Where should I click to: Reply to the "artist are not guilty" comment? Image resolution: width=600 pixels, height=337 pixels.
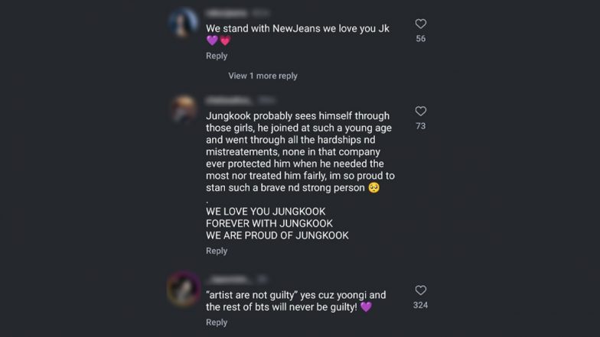point(217,322)
